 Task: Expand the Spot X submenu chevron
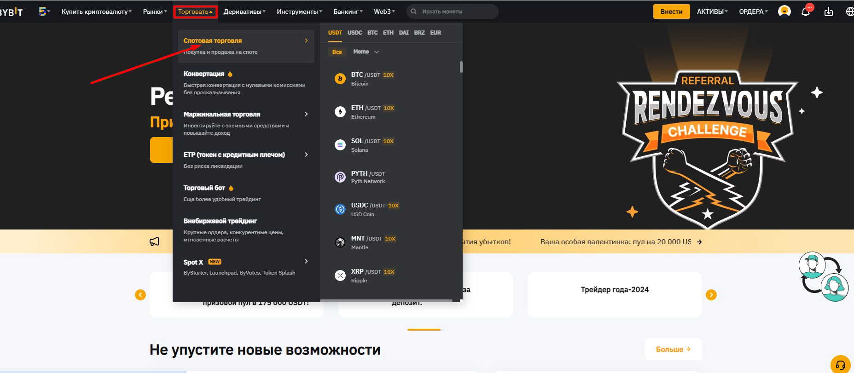306,261
